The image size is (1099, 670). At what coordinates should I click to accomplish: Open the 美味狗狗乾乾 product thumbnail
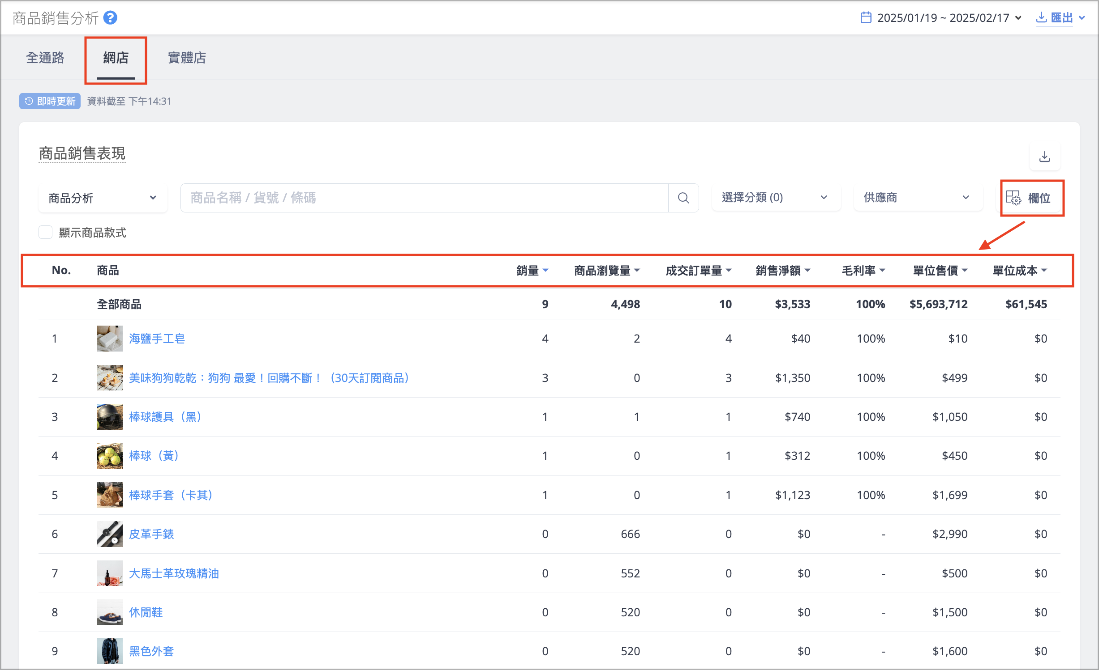(109, 378)
